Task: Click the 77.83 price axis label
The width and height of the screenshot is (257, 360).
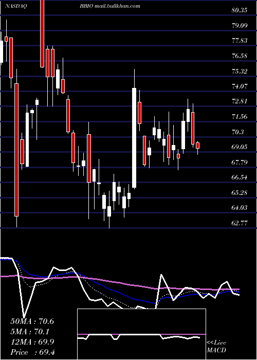Action: [x=240, y=41]
